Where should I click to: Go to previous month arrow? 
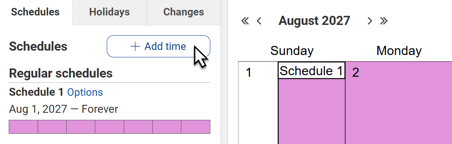pyautogui.click(x=259, y=21)
